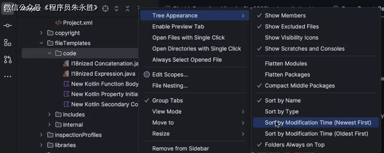Click the More tool windows ellipsis icon

pyautogui.click(x=7, y=76)
